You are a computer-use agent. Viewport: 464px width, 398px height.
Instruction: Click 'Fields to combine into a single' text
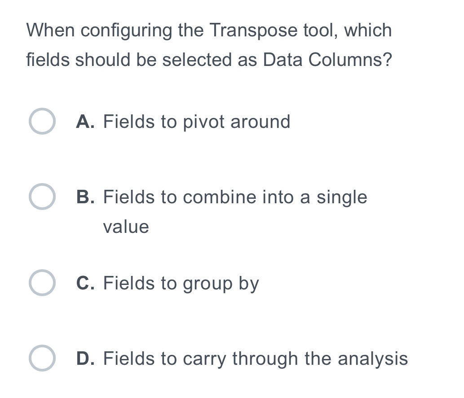click(x=235, y=197)
